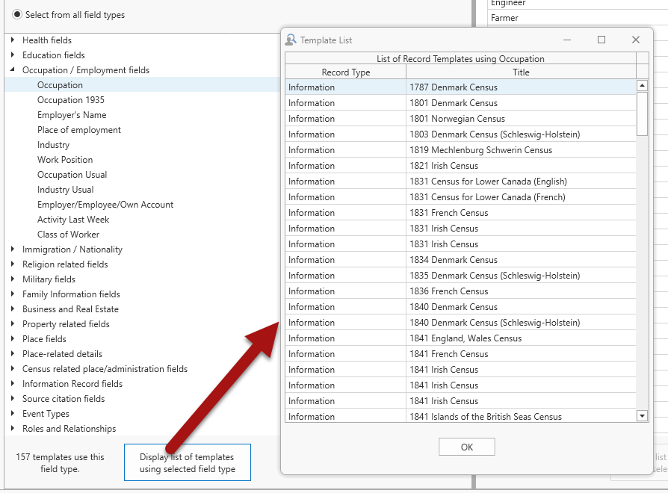Image resolution: width=668 pixels, height=493 pixels.
Task: Expand the Event Types group
Action: pos(13,413)
